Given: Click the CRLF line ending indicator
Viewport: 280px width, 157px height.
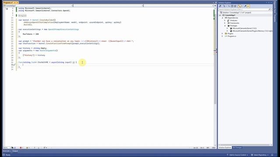Looking at the screenshot, I should pos(213,148).
